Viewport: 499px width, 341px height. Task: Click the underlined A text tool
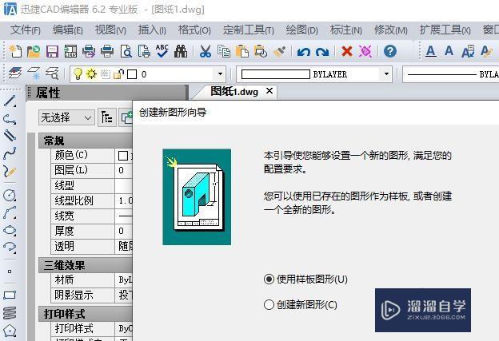tap(430, 51)
